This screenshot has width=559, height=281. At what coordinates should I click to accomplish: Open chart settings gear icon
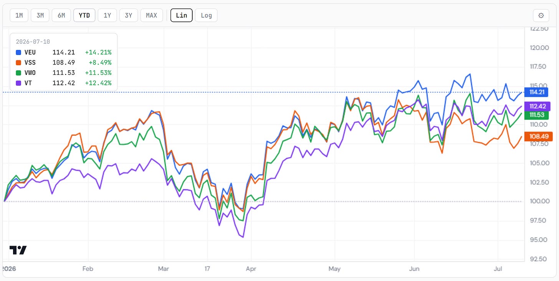541,15
